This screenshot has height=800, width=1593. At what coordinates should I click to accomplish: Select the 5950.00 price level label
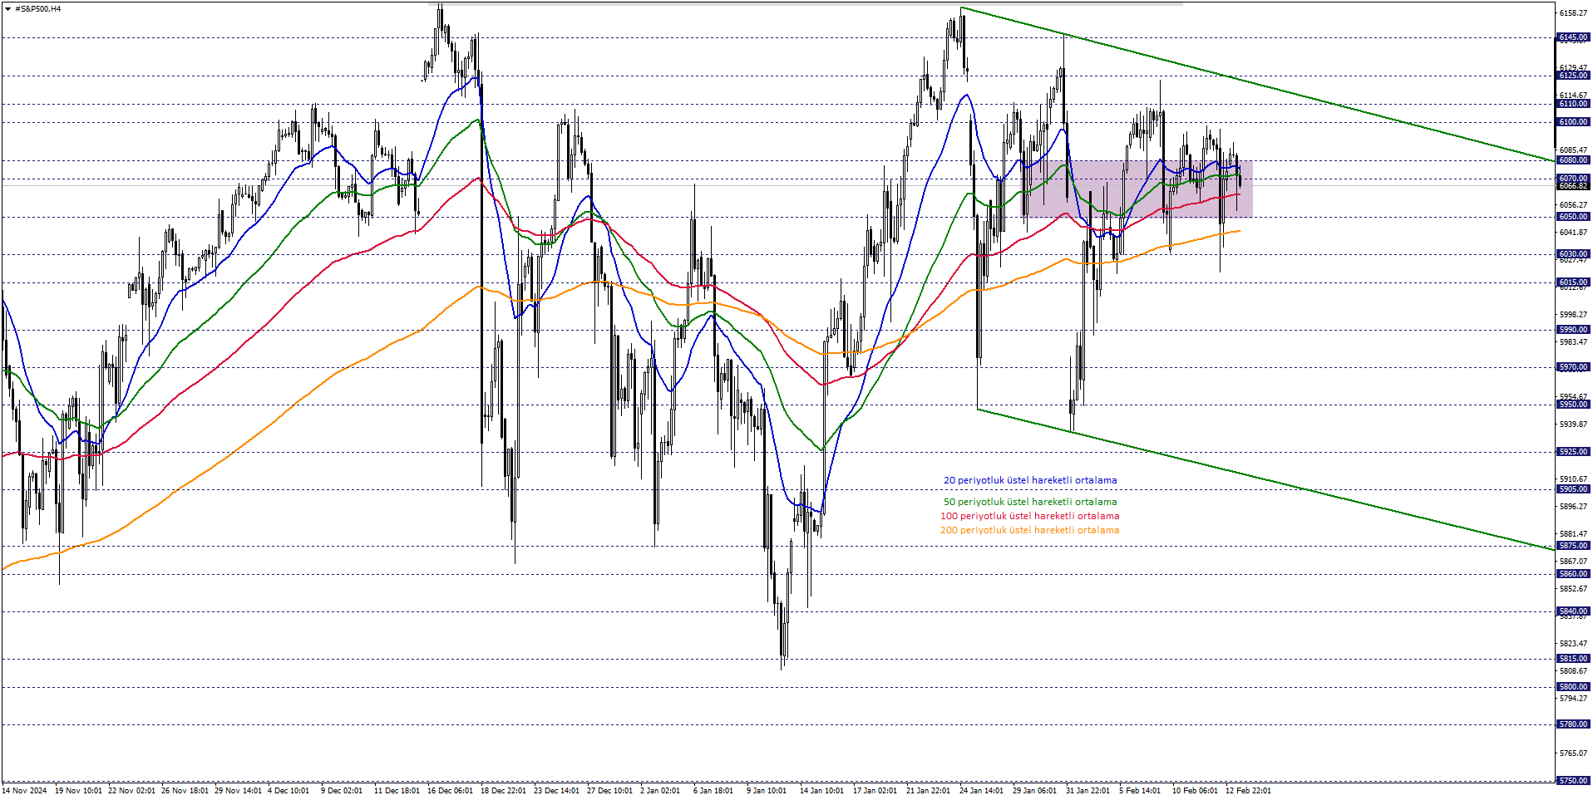point(1573,405)
